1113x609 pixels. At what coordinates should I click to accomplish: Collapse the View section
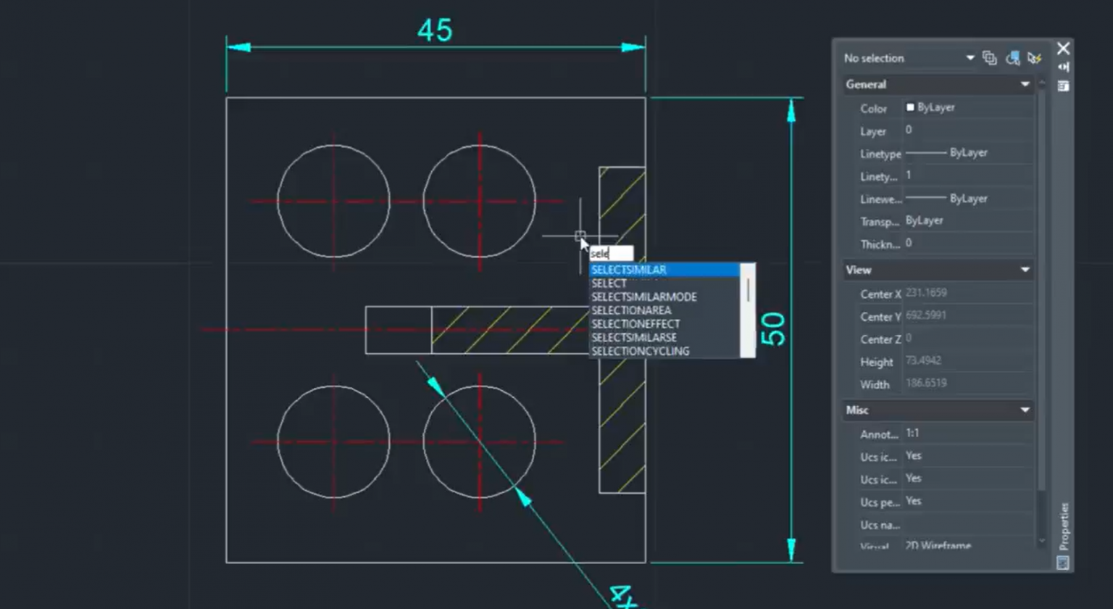pyautogui.click(x=1025, y=270)
